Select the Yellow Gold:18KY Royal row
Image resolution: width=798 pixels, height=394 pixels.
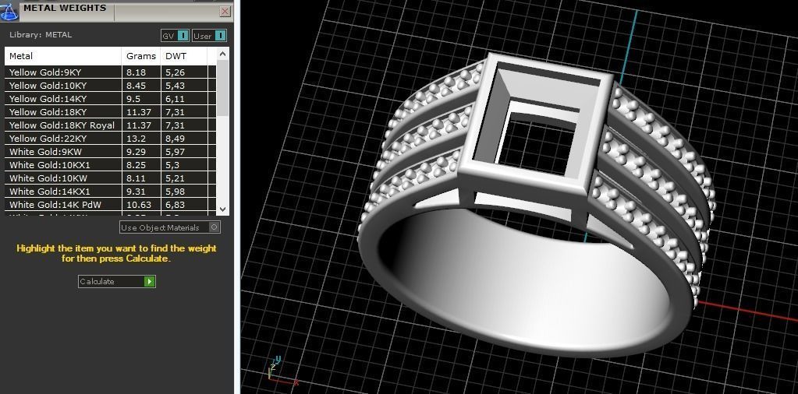click(111, 125)
